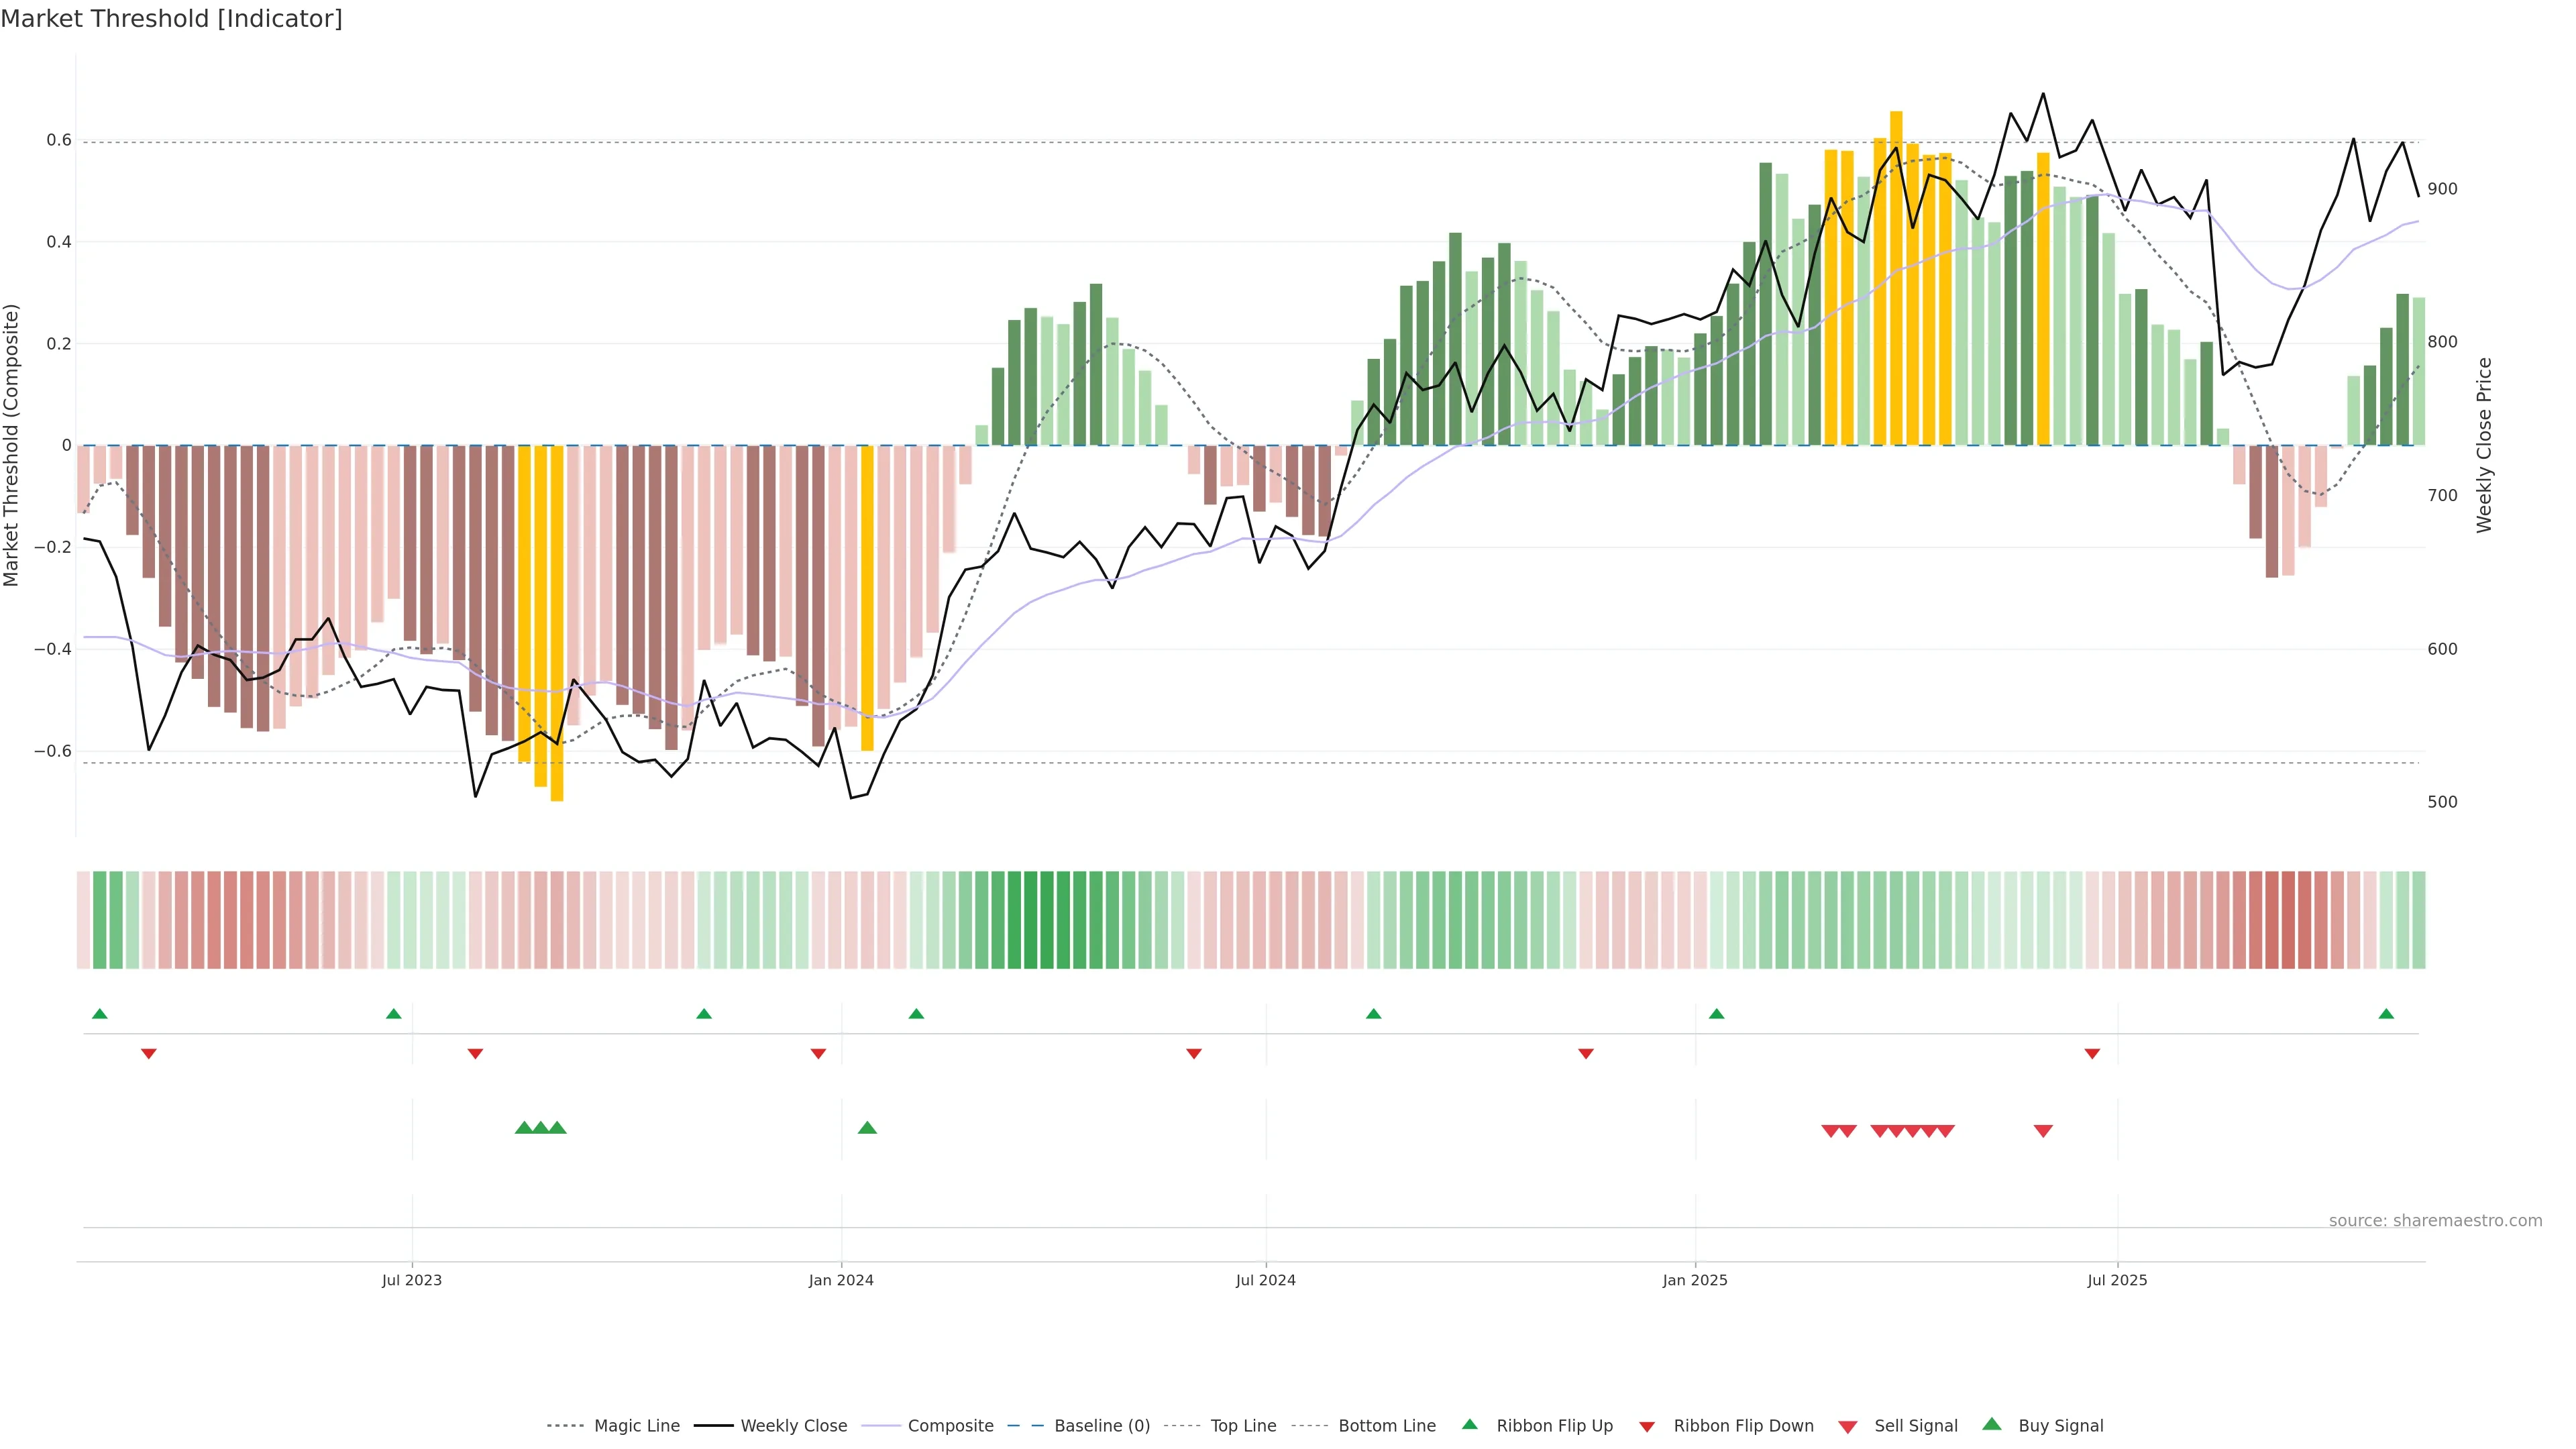The width and height of the screenshot is (2576, 1449).
Task: Hide the Composite line via legend
Action: point(950,1426)
